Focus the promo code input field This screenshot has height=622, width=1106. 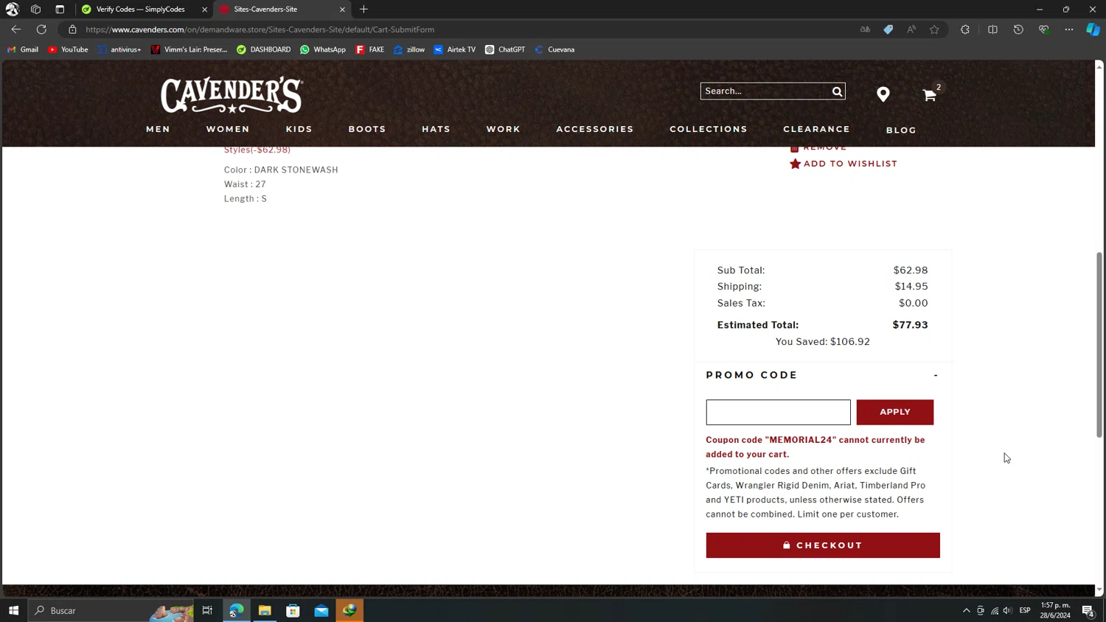[778, 412]
